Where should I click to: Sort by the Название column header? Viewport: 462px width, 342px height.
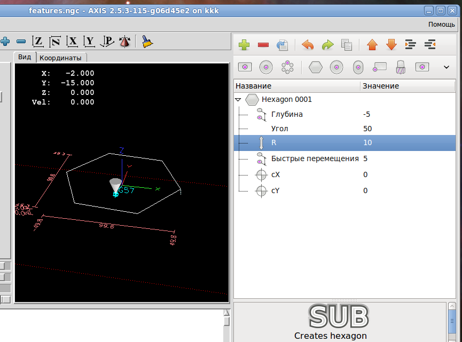click(297, 86)
